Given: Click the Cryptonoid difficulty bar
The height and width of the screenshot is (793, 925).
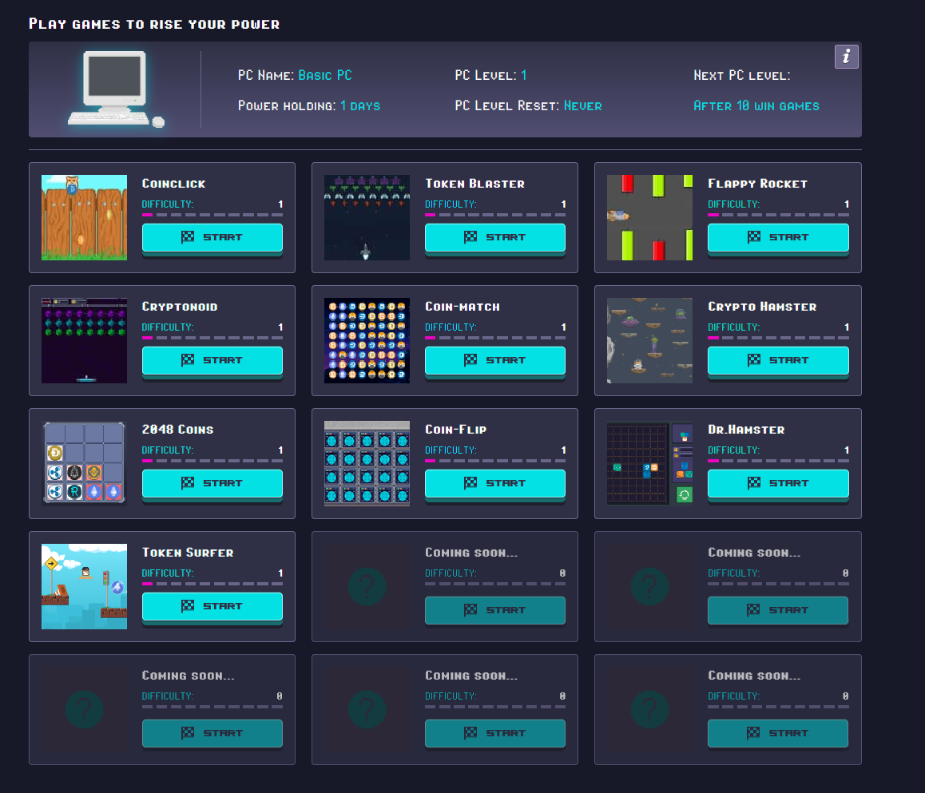Looking at the screenshot, I should [212, 338].
